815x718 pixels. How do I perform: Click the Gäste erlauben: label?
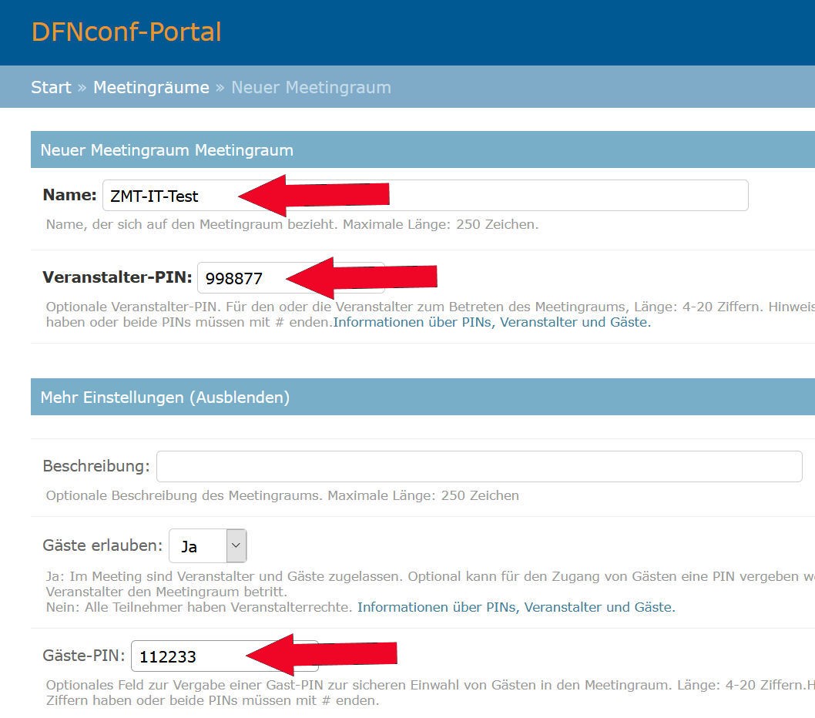pos(102,545)
